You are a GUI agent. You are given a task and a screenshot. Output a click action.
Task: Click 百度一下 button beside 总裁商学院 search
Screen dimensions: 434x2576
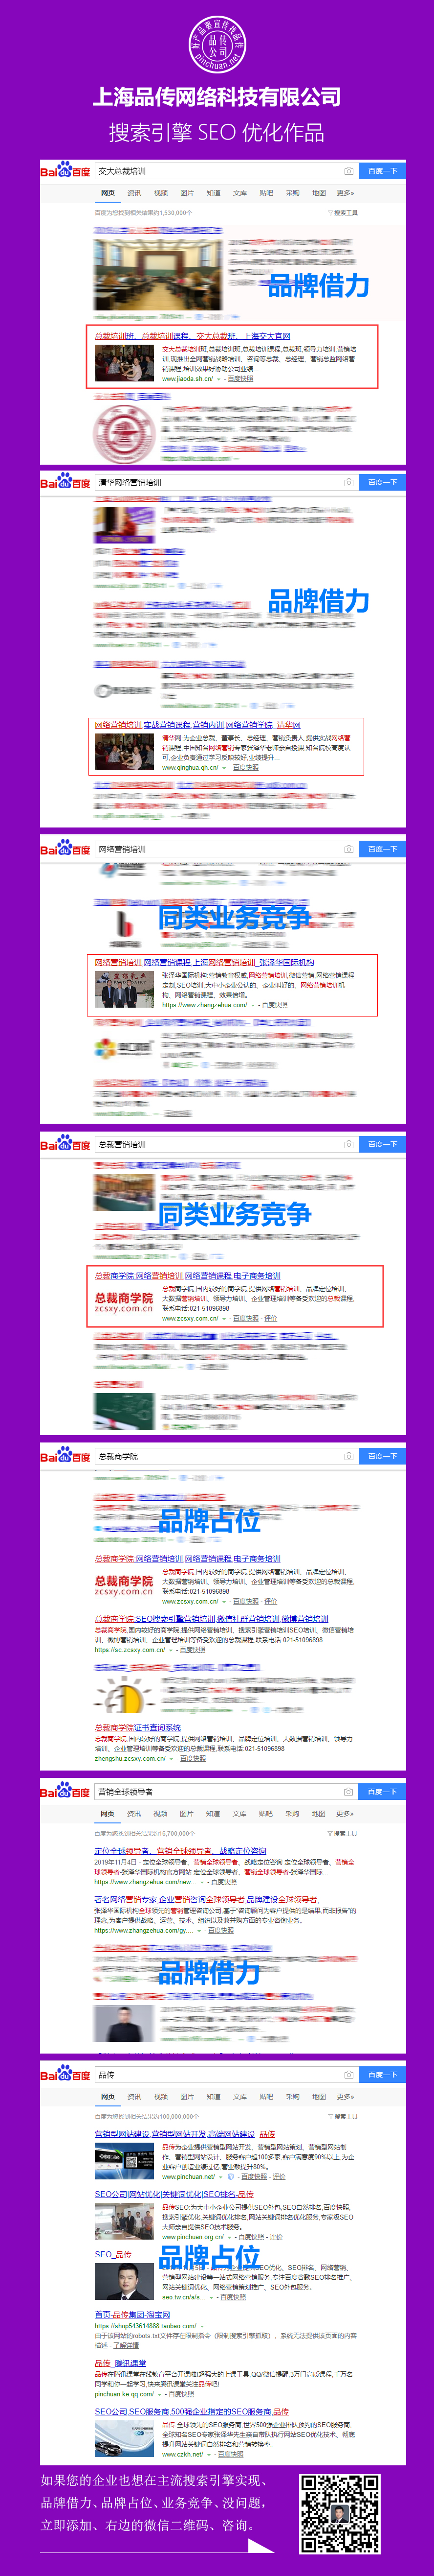[382, 1456]
